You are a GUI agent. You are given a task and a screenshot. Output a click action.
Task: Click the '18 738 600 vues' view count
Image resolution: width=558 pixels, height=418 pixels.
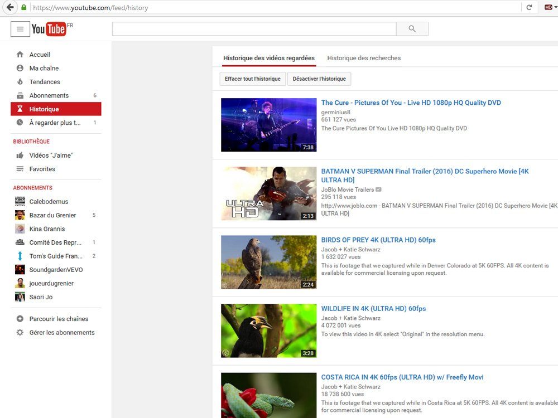point(343,394)
